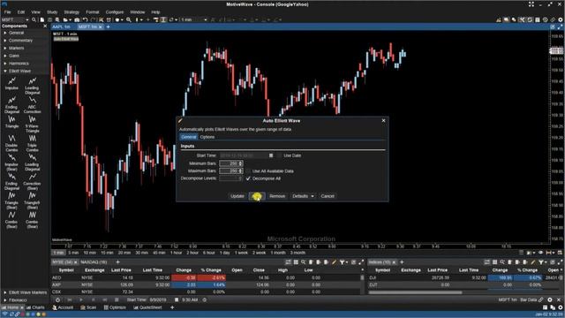Click the link chain icon near Bar Data
565x318 pixels.
pos(541,299)
